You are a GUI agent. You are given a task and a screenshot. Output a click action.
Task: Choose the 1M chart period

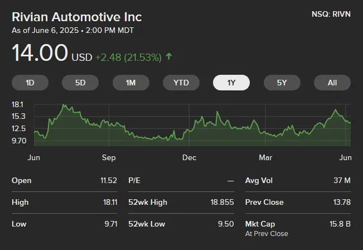(x=131, y=83)
